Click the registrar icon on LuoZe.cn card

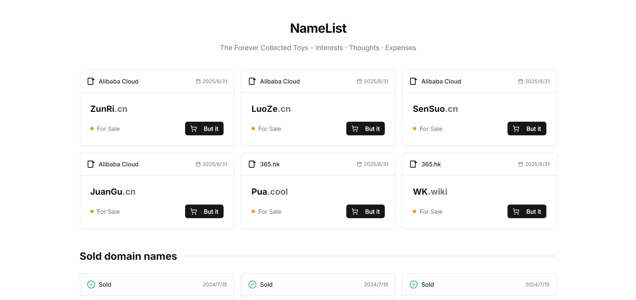pyautogui.click(x=252, y=81)
